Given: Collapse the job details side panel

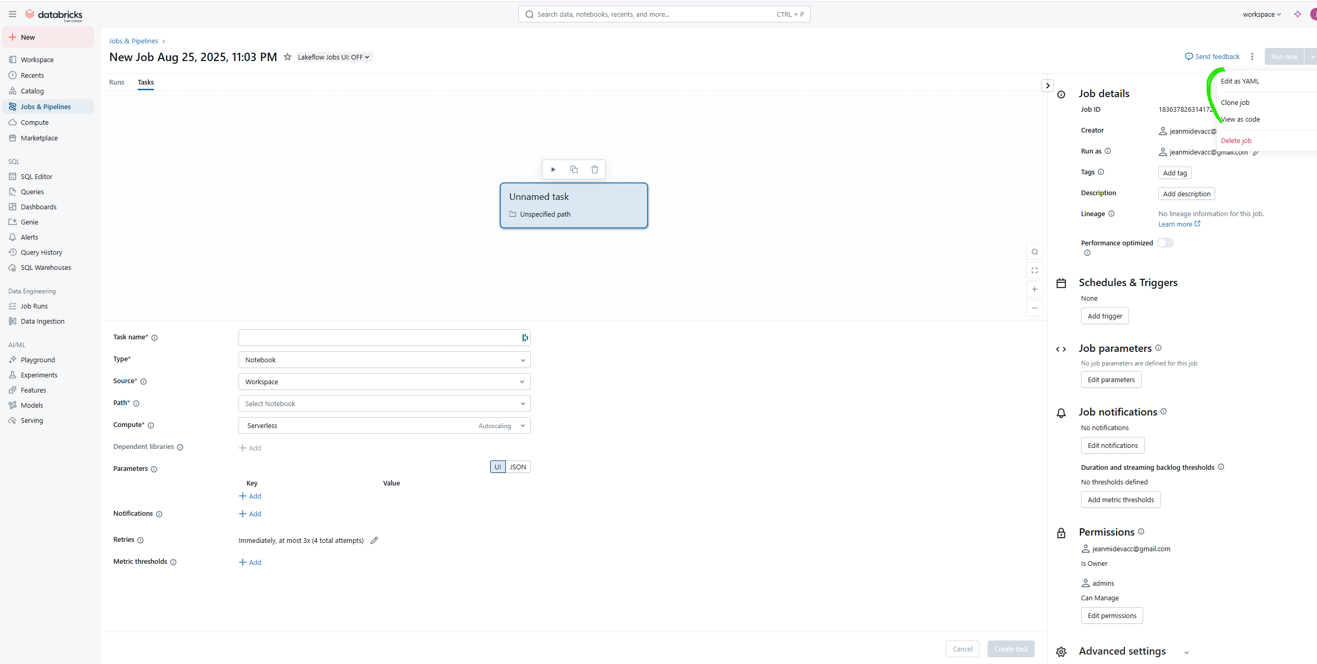Looking at the screenshot, I should 1047,86.
